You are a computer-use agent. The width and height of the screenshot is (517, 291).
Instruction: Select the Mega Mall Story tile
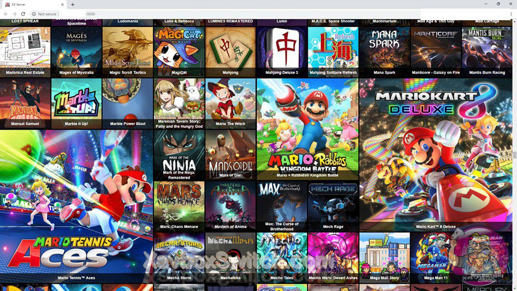coord(385,257)
